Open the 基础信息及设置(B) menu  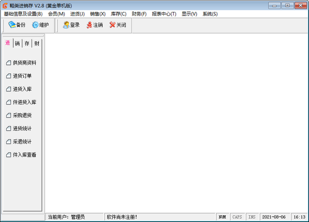click(23, 14)
